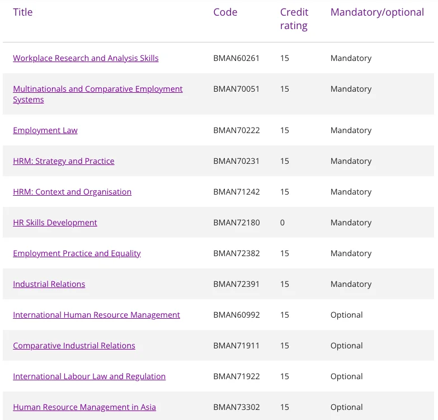Open Human Resource Management in Asia link
Screen dimensions: 438x420
coord(84,407)
